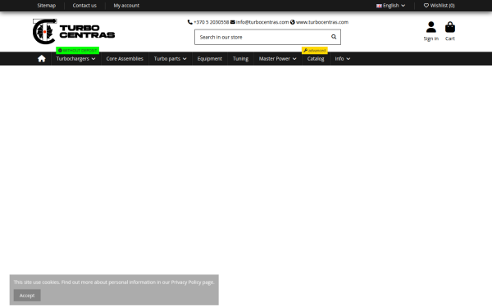Open the Catalog menu item
The width and height of the screenshot is (492, 307).
point(316,59)
